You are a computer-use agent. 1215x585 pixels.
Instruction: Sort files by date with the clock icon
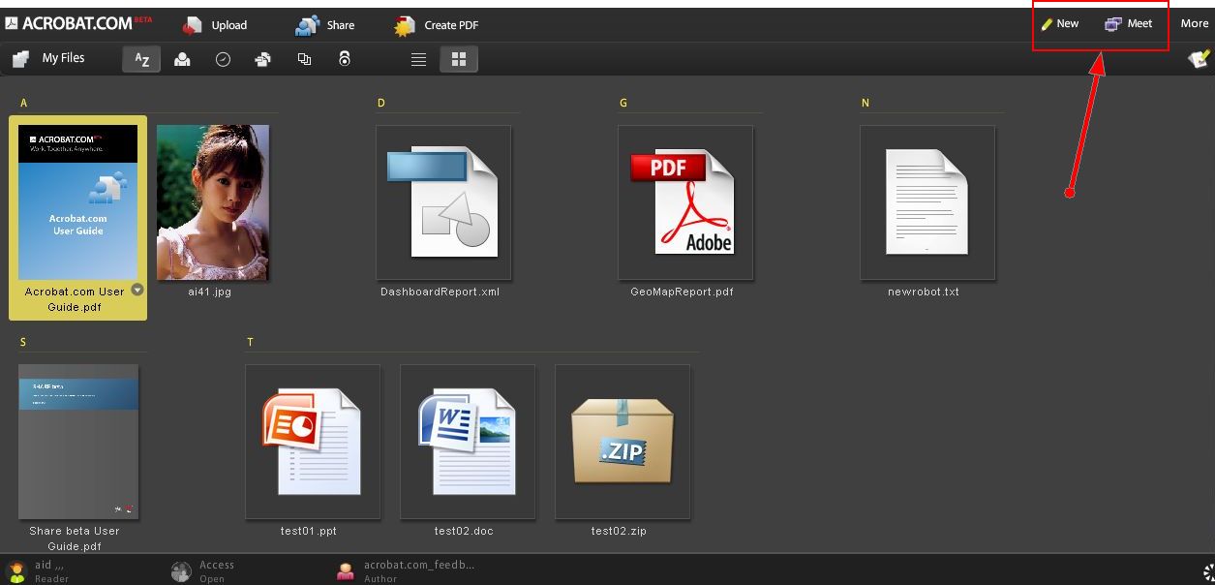click(223, 60)
